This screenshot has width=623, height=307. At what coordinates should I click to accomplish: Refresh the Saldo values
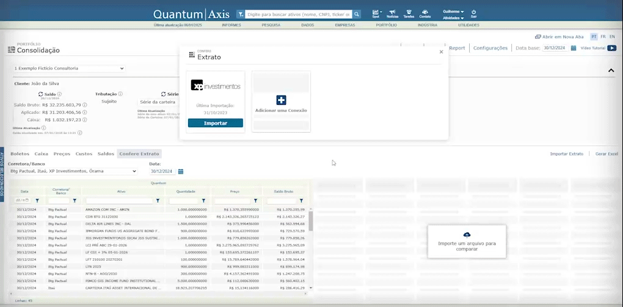click(40, 94)
